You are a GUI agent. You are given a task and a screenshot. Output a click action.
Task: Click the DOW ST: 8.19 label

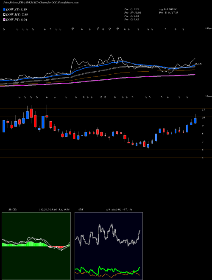[x=17, y=9]
